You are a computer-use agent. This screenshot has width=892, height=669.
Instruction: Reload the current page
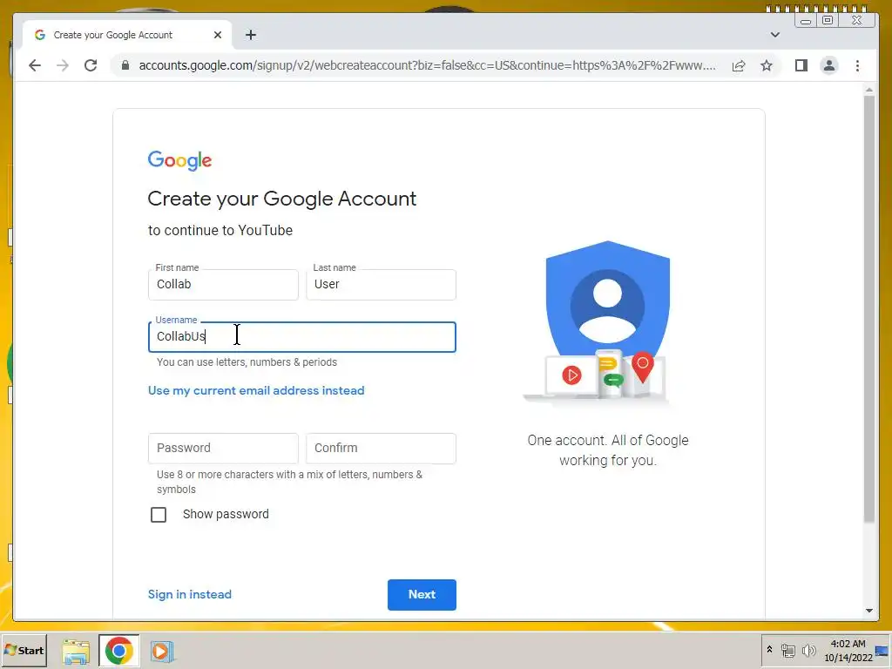click(91, 65)
